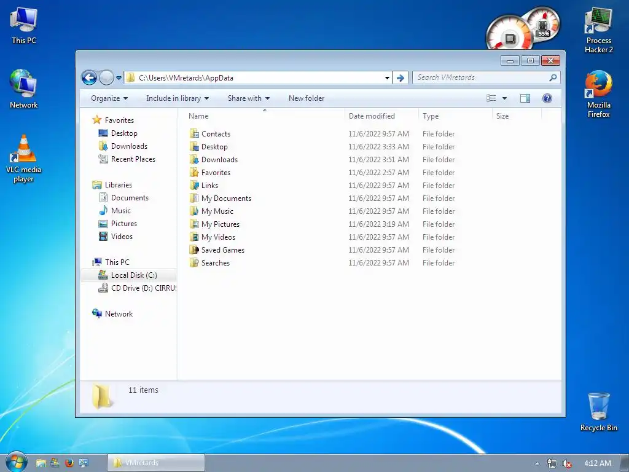Open the view options dropdown arrow
Screen dimensions: 629x472
(x=505, y=98)
